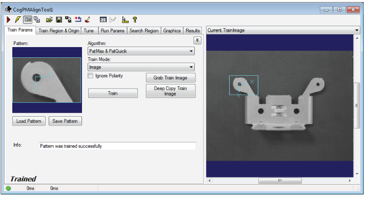Click the save-as icon with two disks
This screenshot has width=367, height=197.
68,19
